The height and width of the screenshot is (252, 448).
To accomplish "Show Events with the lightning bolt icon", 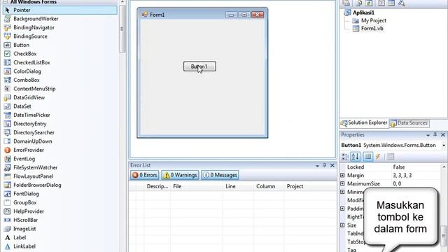I will 378,157.
